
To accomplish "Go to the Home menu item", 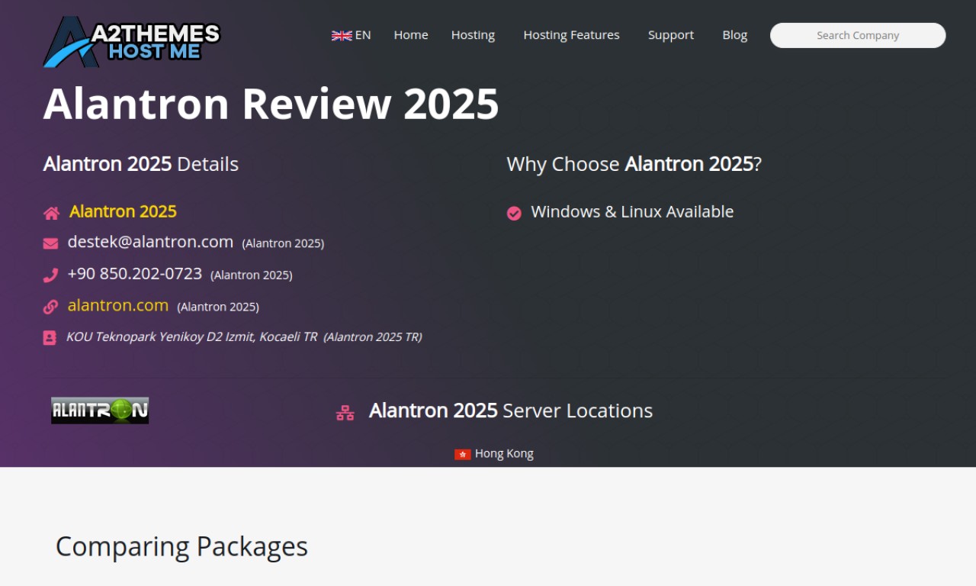I will [x=411, y=35].
